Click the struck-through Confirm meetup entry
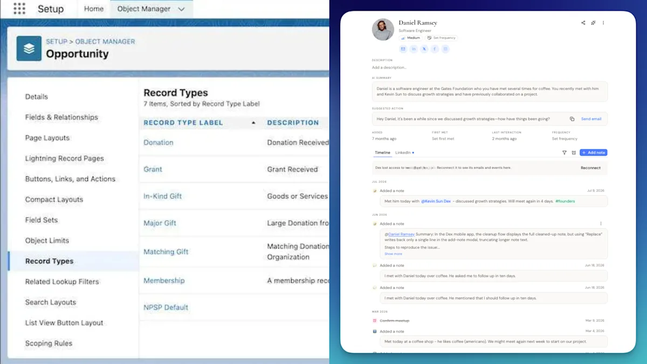Viewport: 647px width, 364px height. (x=394, y=321)
